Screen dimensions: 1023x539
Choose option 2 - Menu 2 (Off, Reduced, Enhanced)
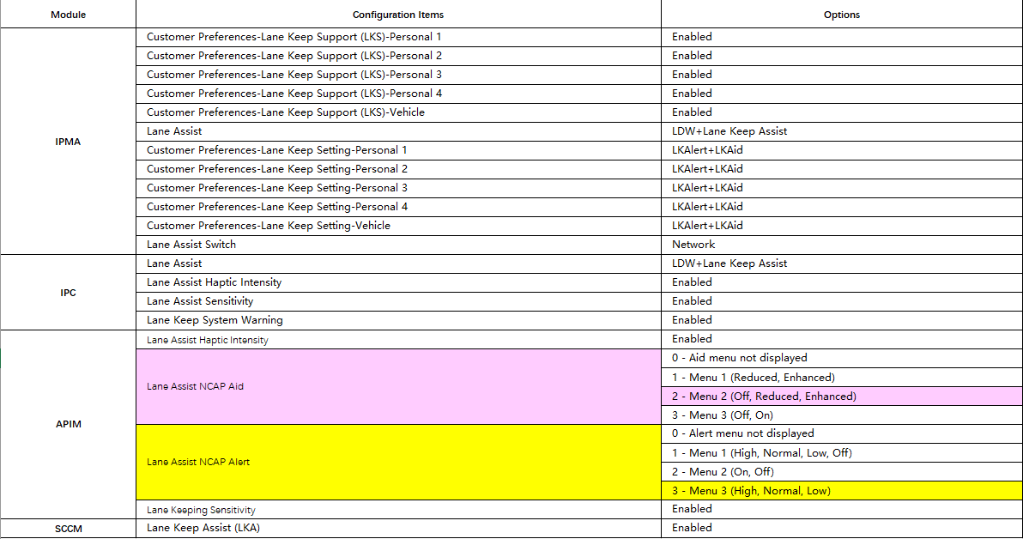pyautogui.click(x=764, y=397)
